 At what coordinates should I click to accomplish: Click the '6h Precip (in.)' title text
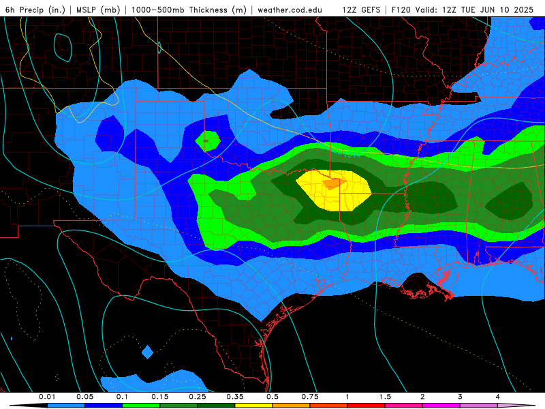[x=35, y=10]
